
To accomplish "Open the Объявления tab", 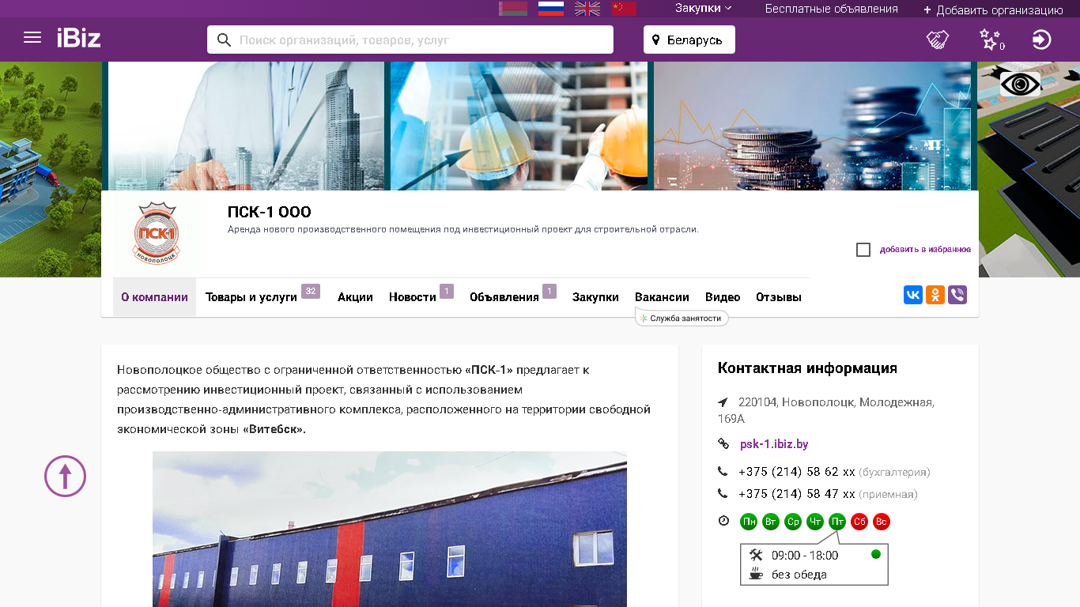I will 504,297.
